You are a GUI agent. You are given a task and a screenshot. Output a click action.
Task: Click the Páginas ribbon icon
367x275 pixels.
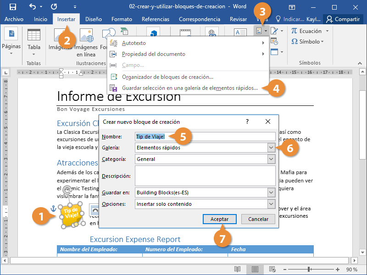pyautogui.click(x=11, y=36)
